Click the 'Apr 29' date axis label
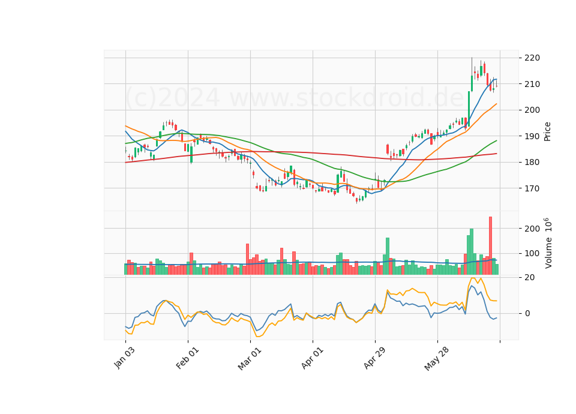The height and width of the screenshot is (414, 576). (374, 358)
